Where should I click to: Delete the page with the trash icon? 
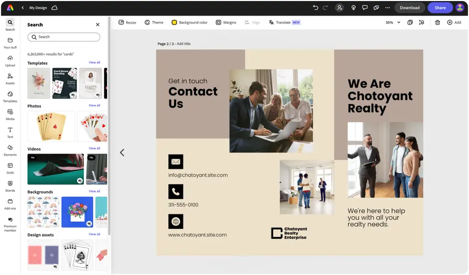coord(437,22)
